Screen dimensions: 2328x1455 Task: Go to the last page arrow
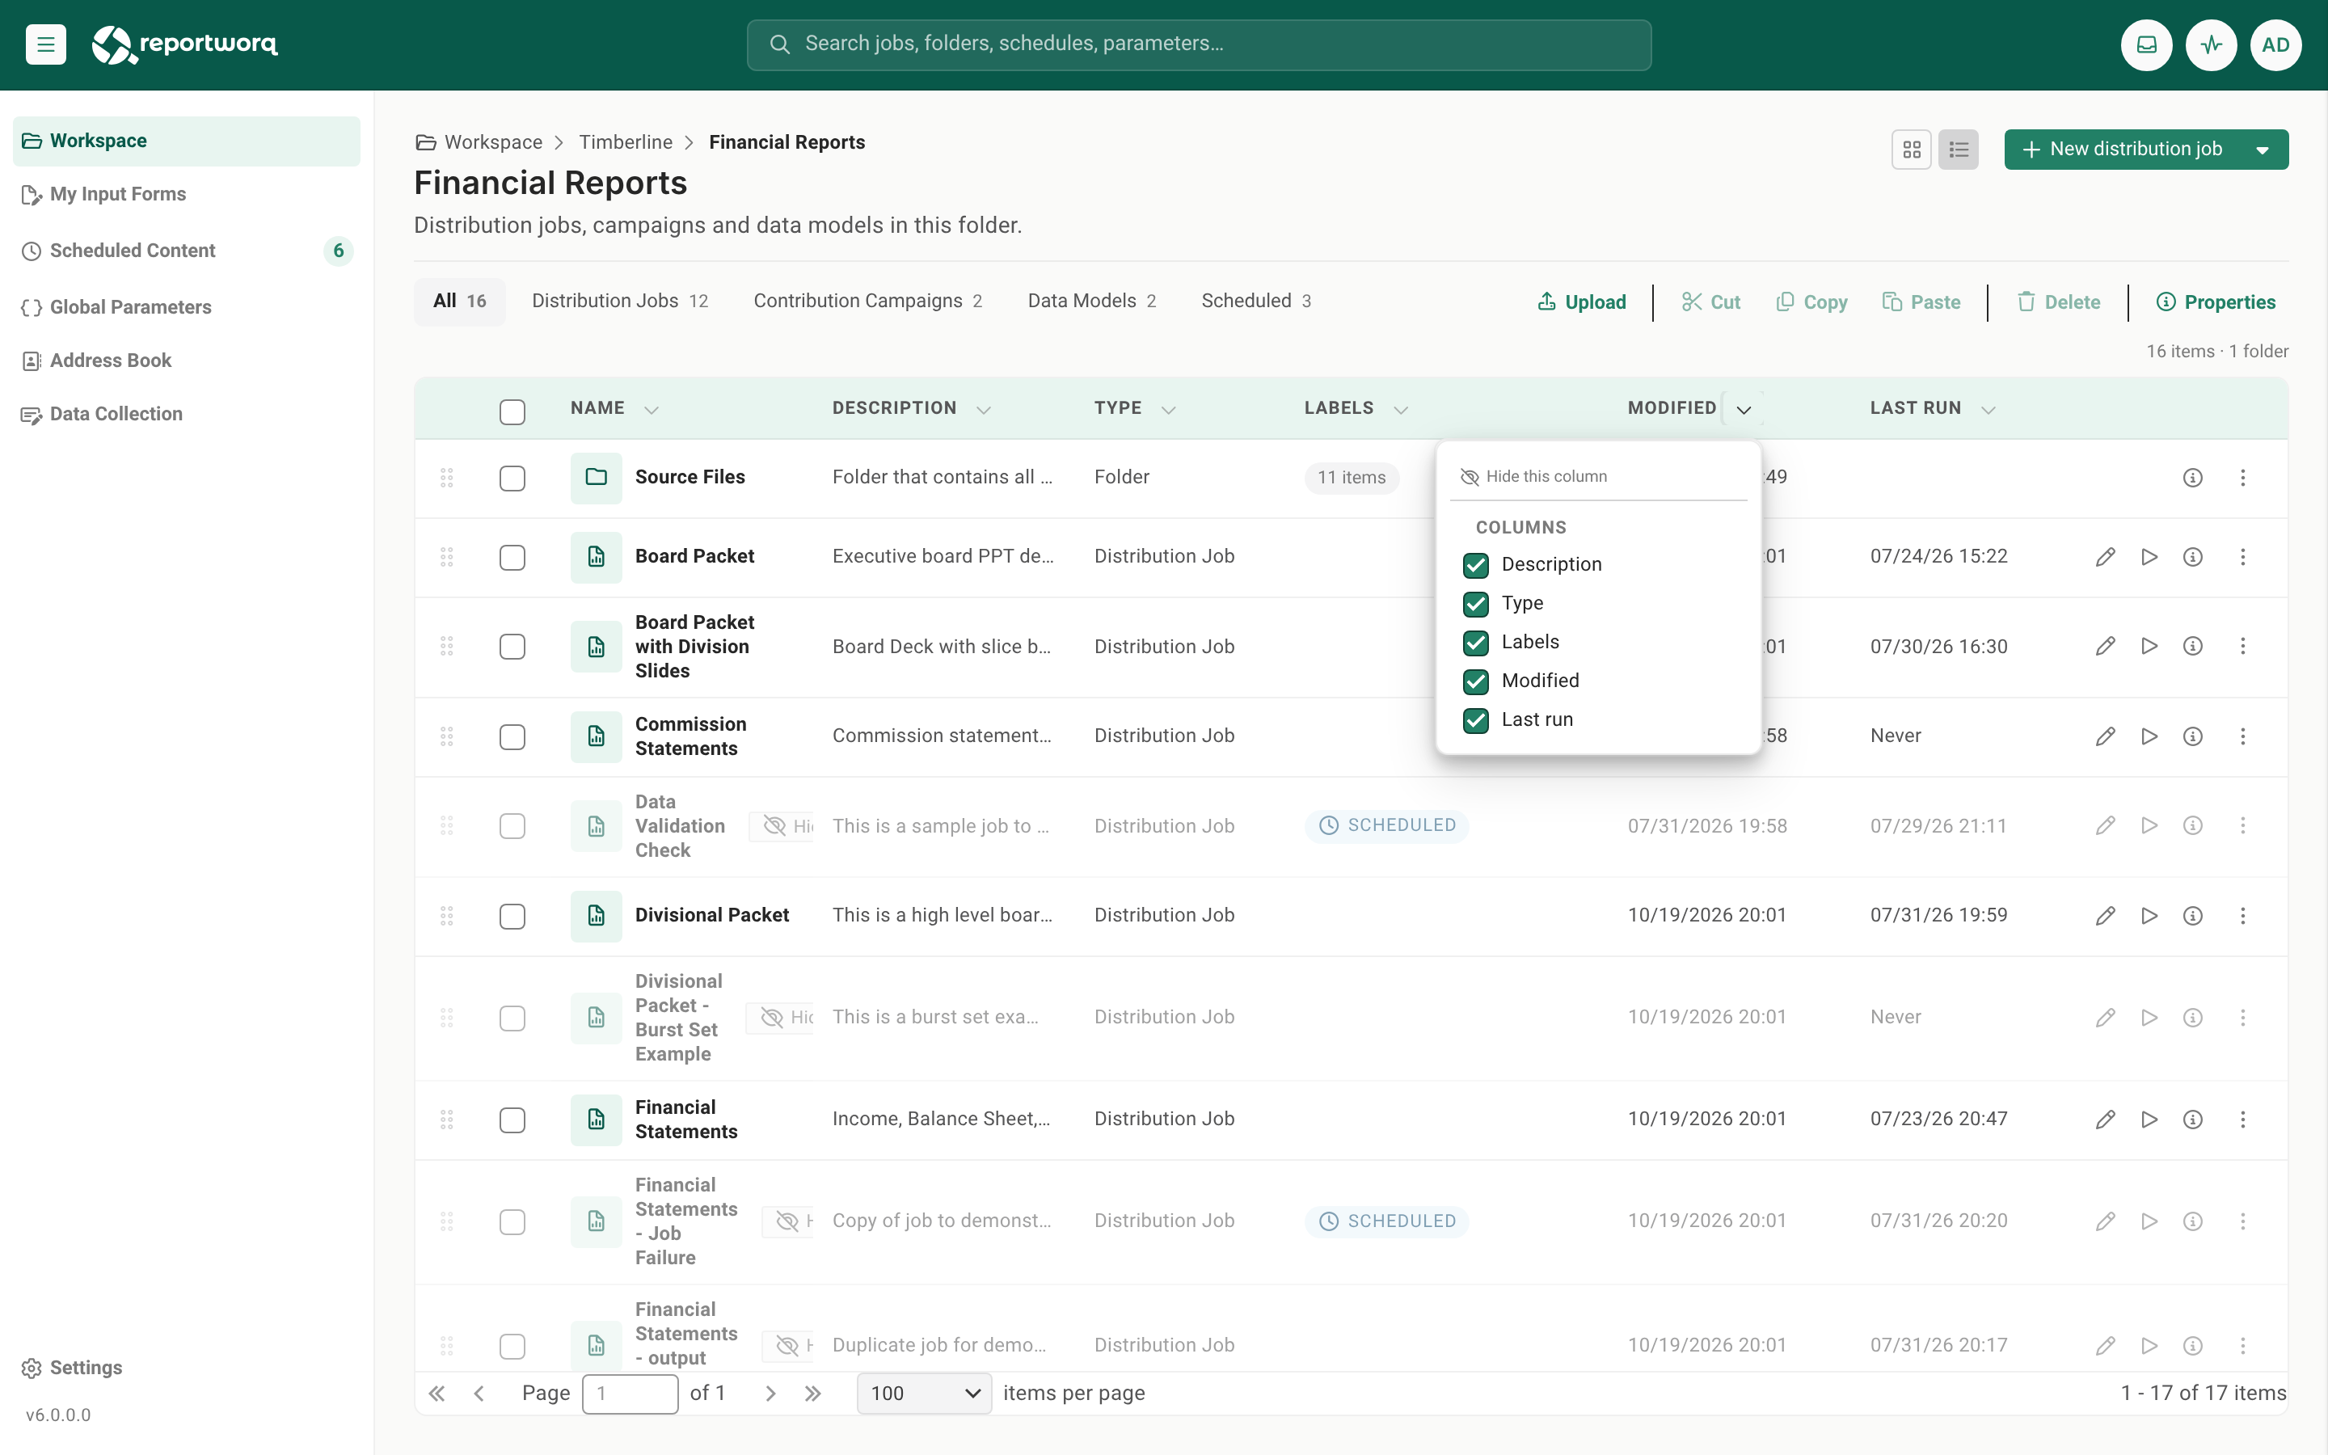pyautogui.click(x=813, y=1394)
